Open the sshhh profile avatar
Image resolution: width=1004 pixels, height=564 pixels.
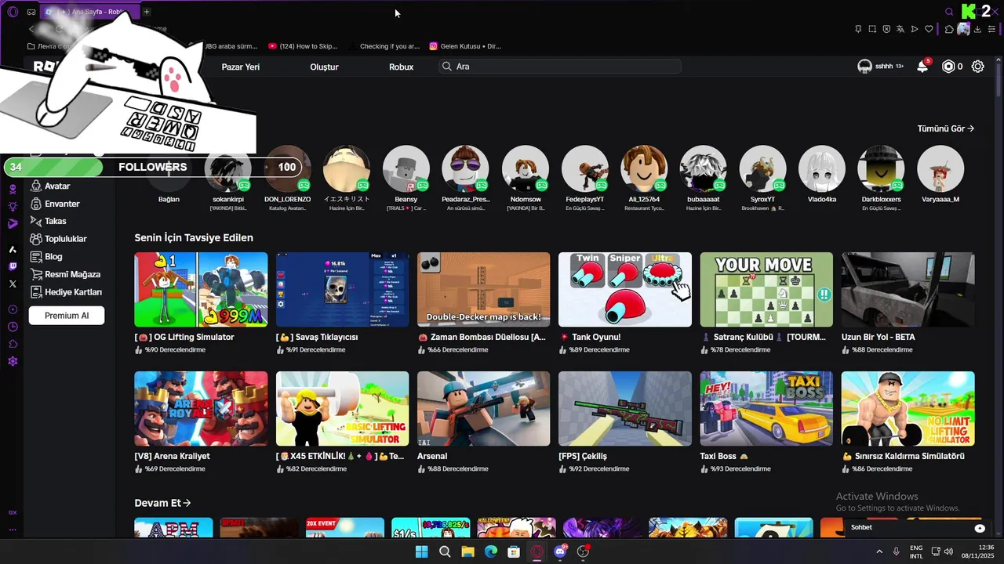coord(864,67)
